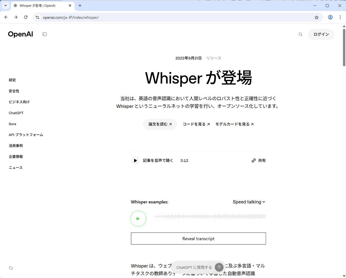Viewport: 346px width, 278px height.
Task: Click the 論文を読む button
Action: (160, 124)
